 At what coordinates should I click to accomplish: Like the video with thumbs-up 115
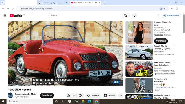[x=71, y=96]
